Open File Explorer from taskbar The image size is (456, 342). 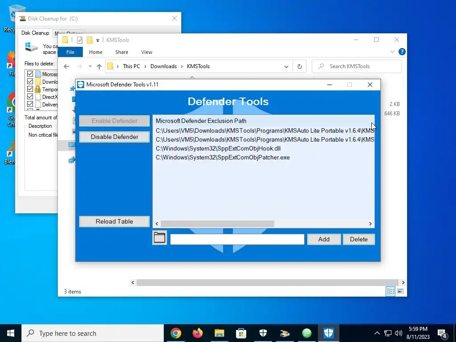219,333
